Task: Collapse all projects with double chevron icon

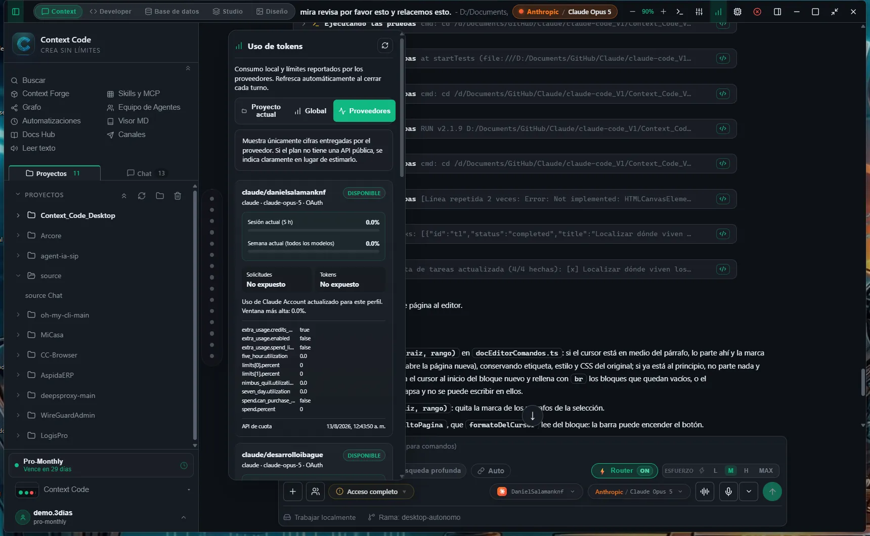Action: pyautogui.click(x=124, y=196)
